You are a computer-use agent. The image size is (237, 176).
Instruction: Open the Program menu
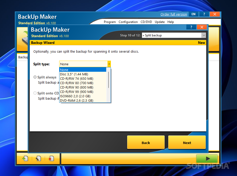(x=110, y=22)
